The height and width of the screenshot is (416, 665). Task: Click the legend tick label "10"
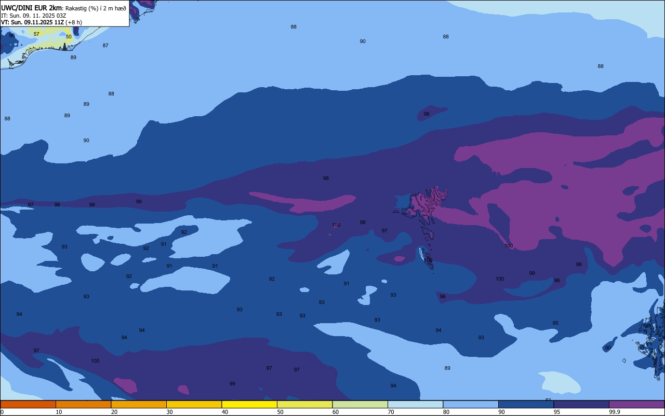(x=59, y=412)
